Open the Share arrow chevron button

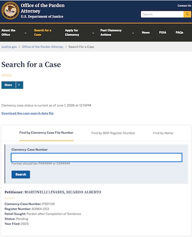pyautogui.click(x=19, y=85)
